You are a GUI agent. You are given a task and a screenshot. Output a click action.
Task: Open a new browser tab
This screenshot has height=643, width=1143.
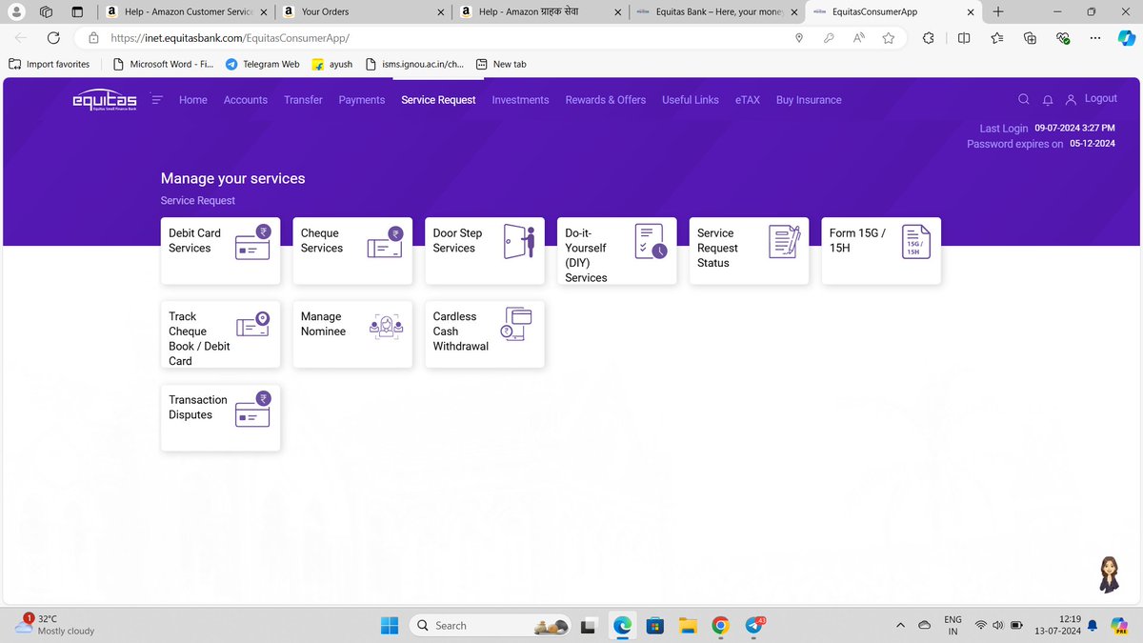(997, 11)
